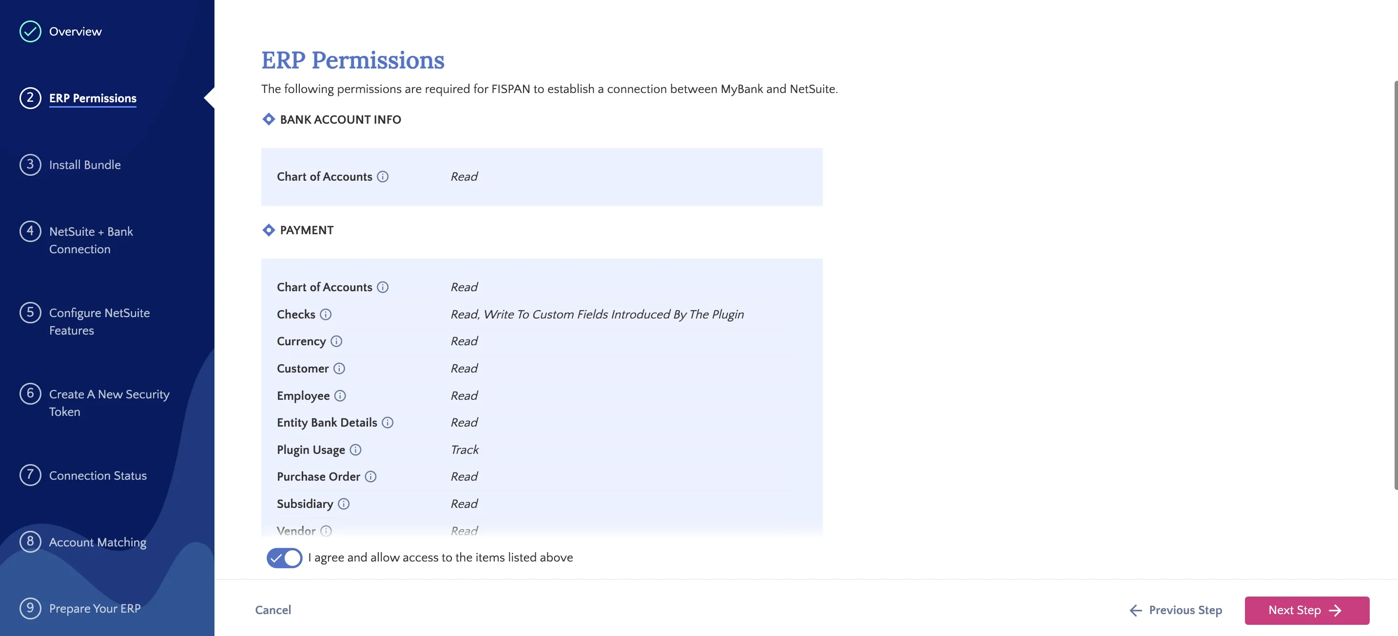Click step 9 circle for Prepare Your ERP
1398x636 pixels.
(x=30, y=608)
